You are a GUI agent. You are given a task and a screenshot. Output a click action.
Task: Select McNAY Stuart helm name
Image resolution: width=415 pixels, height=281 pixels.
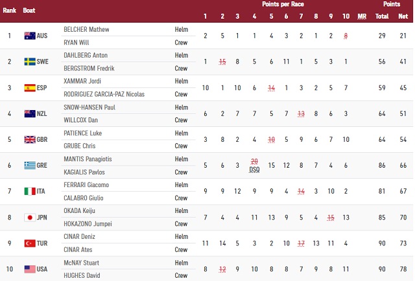click(x=82, y=262)
